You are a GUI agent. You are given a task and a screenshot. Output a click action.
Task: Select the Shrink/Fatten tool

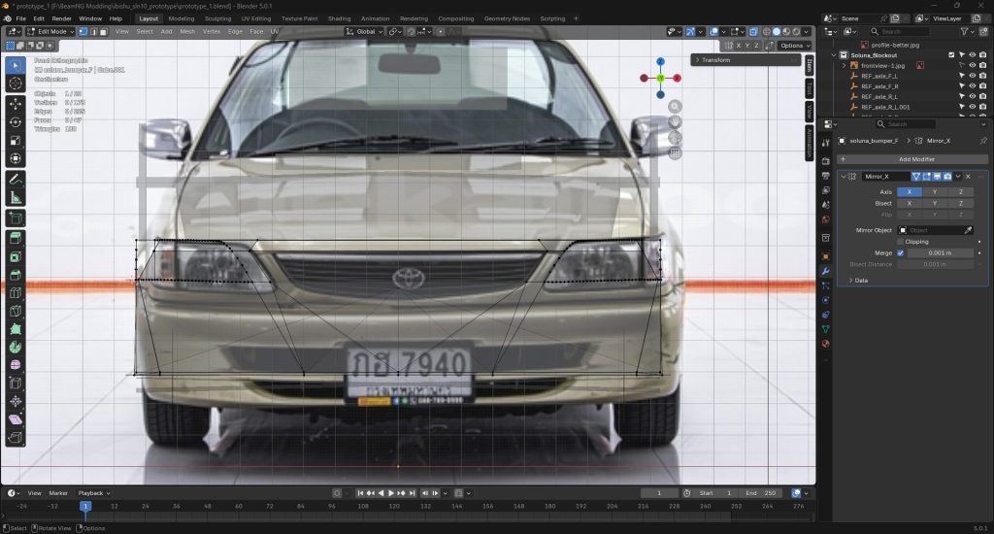coord(16,401)
